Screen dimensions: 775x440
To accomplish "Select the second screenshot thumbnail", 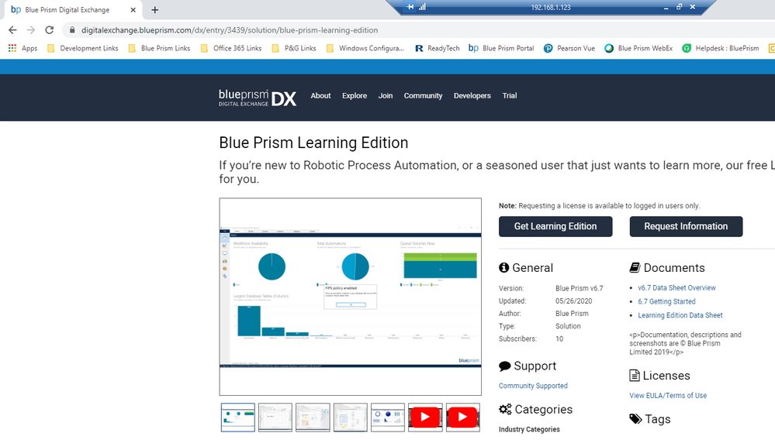I will [275, 418].
